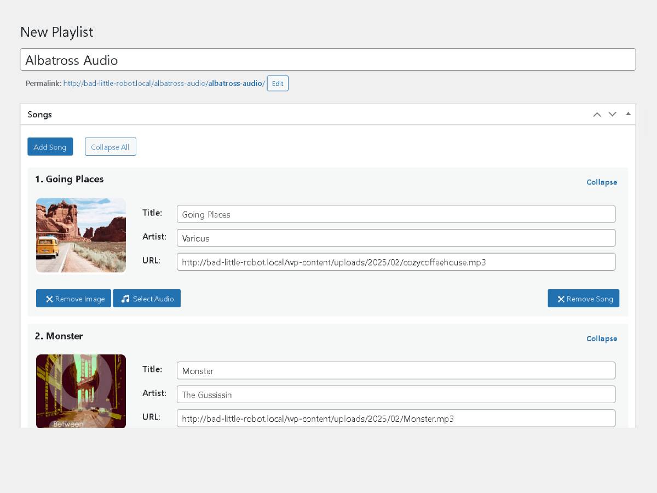The width and height of the screenshot is (657, 493).
Task: Click the Monster title input field
Action: click(x=396, y=370)
